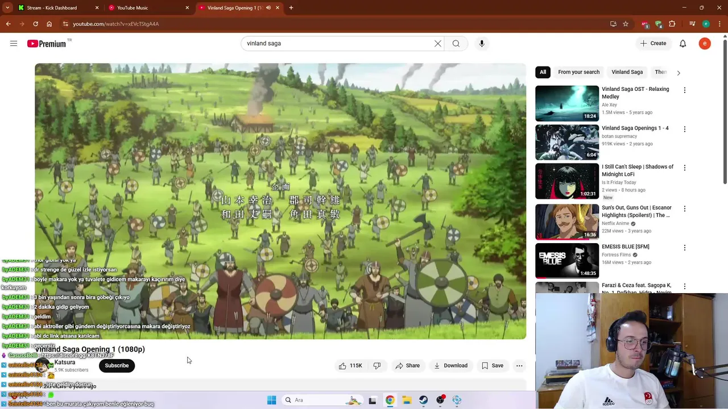Viewport: 728px width, 409px height.
Task: Save the video to a playlist
Action: (493, 366)
